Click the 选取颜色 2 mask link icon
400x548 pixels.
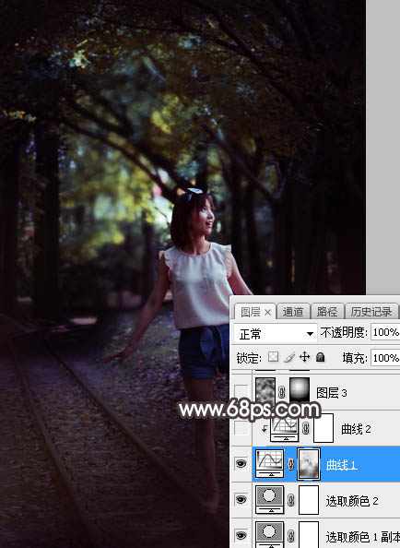[x=290, y=500]
